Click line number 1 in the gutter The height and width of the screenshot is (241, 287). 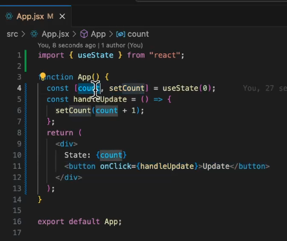[x=19, y=55]
